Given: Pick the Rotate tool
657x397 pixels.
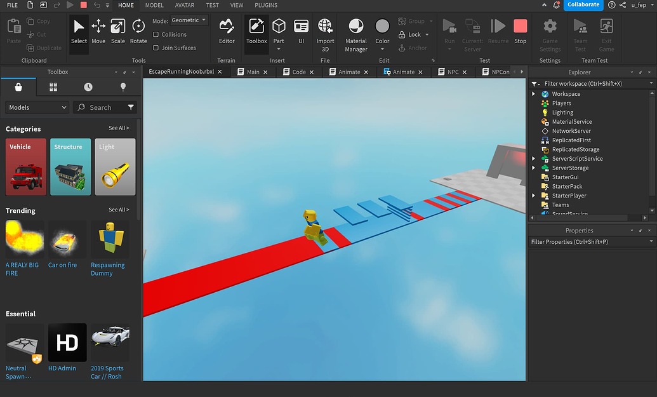Looking at the screenshot, I should tap(138, 32).
